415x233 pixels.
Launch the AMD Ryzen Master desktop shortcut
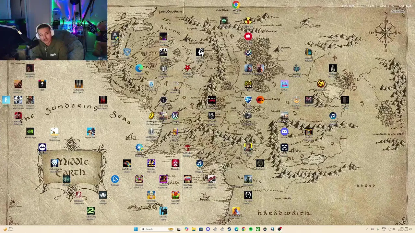127,163
